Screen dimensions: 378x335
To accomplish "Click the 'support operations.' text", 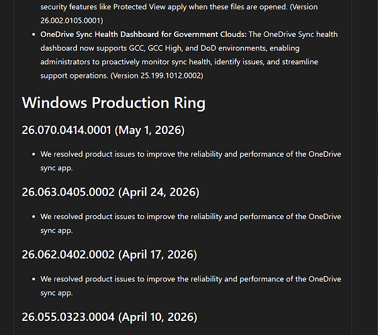I will [x=75, y=76].
